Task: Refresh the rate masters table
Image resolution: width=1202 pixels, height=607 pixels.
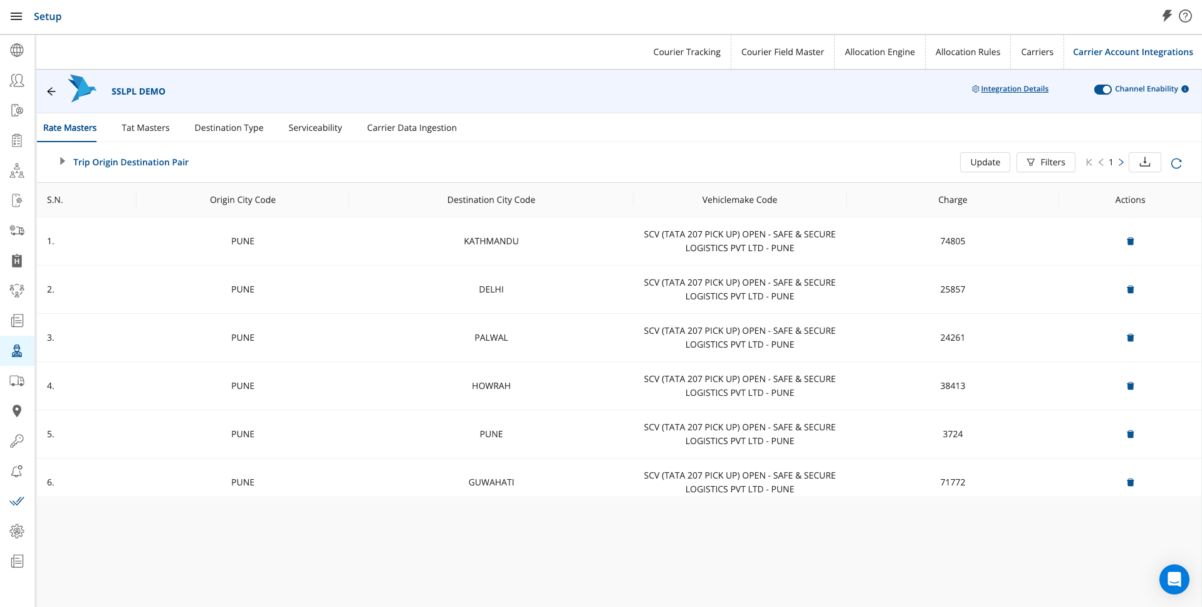Action: 1176,163
